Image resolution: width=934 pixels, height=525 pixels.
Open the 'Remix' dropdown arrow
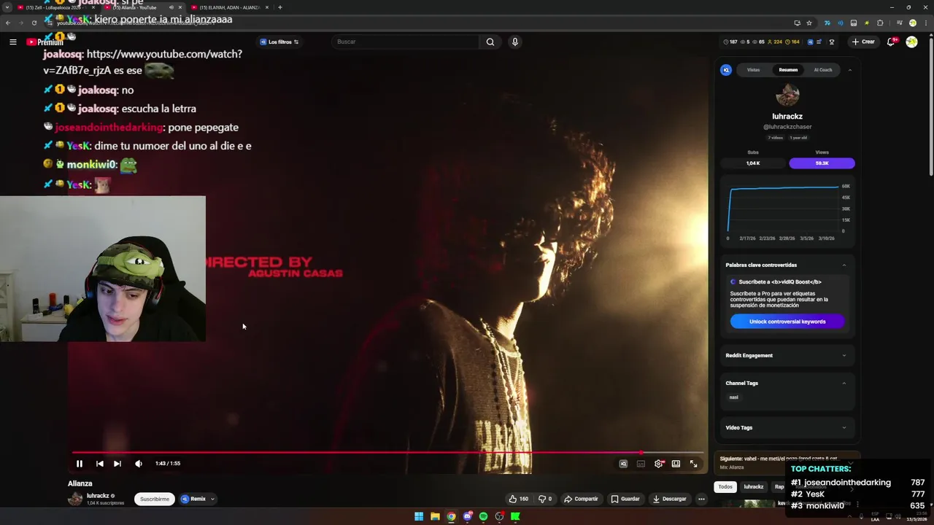[212, 499]
